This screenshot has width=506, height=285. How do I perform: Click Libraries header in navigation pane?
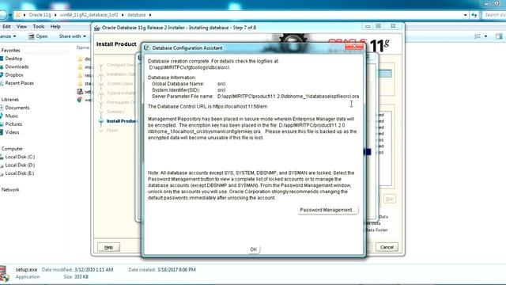tap(10, 100)
